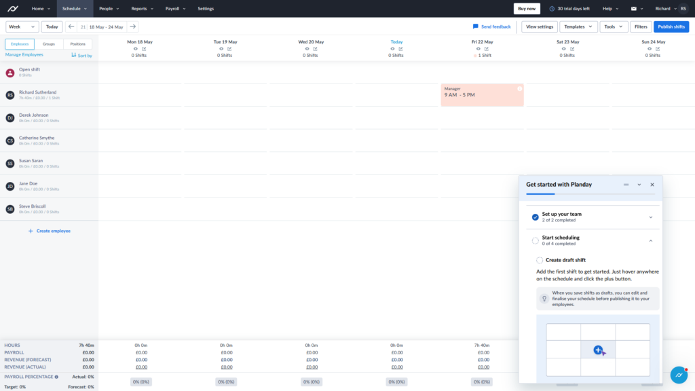Click Richard Sutherland's RS avatar
695x391 pixels.
(x=10, y=95)
